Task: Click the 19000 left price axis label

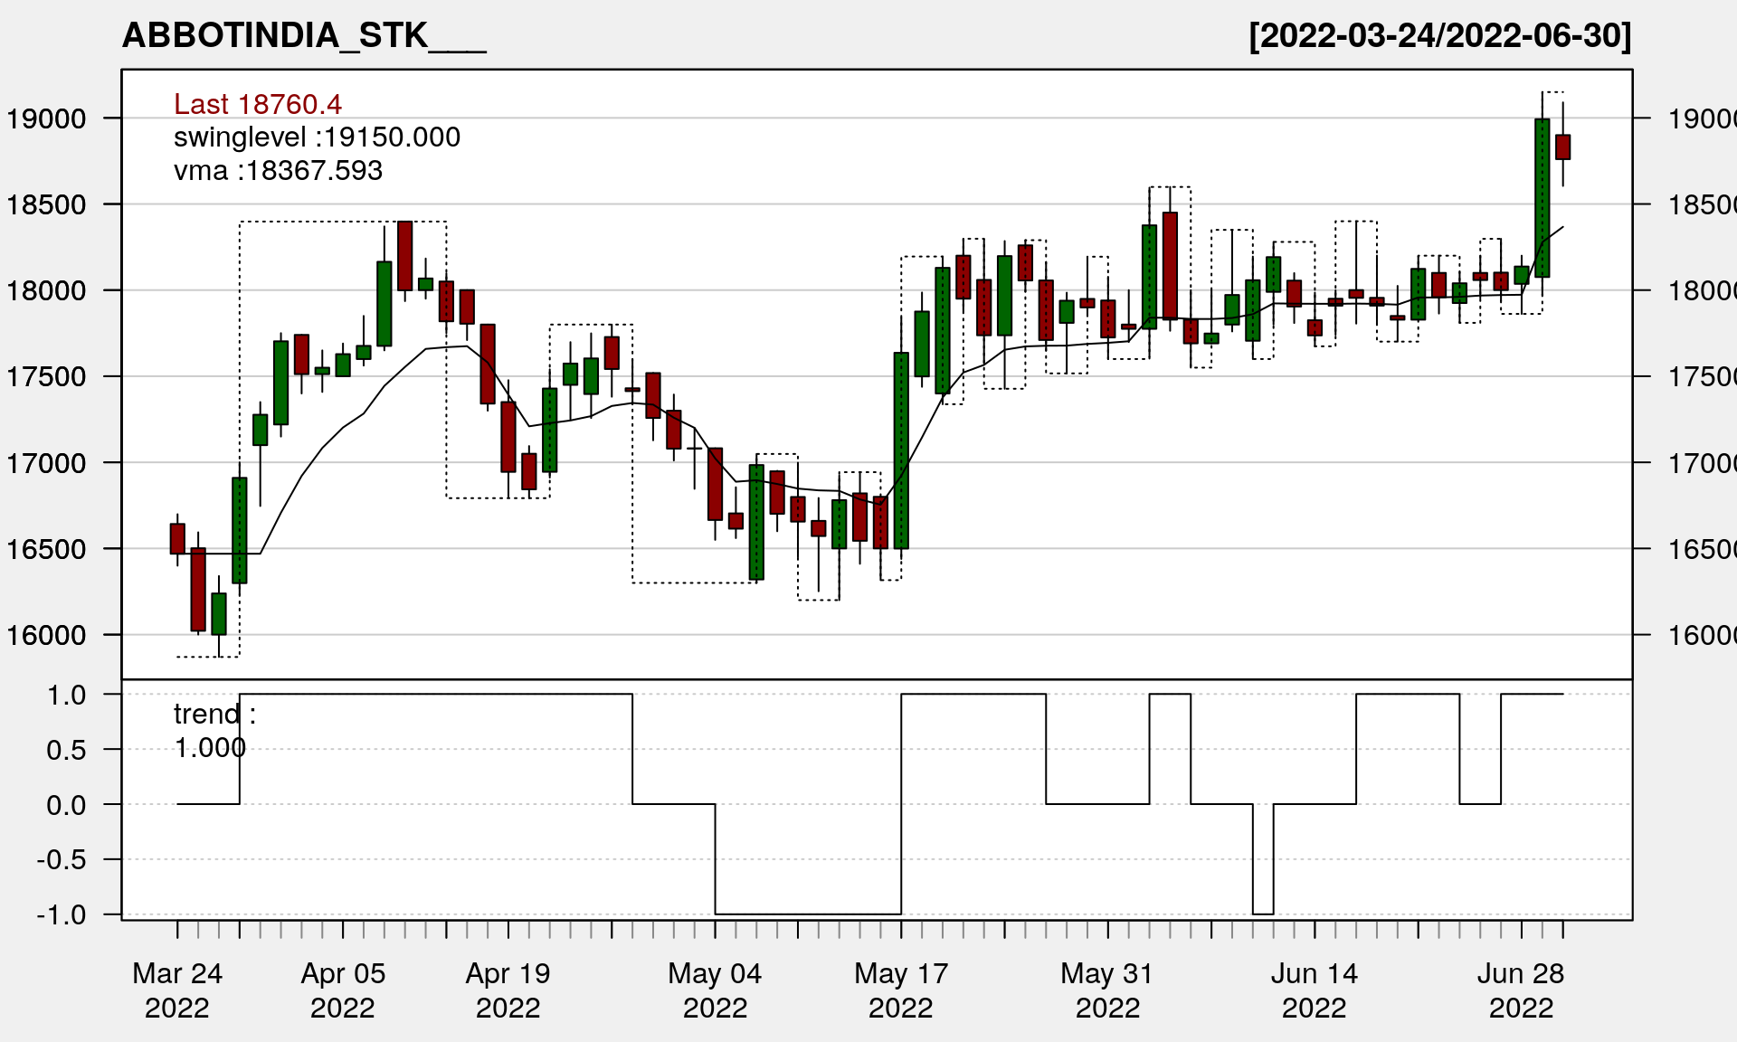Action: (x=47, y=118)
